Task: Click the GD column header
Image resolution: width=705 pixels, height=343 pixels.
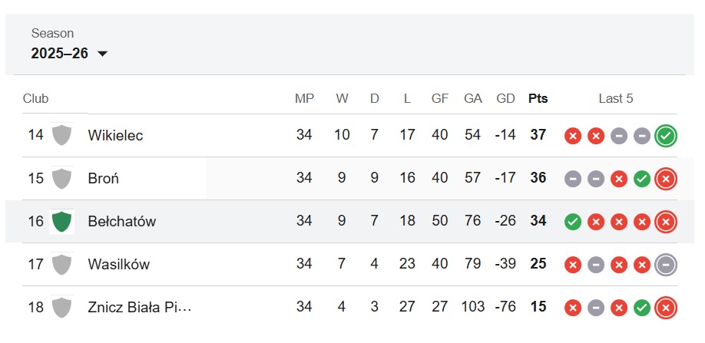Action: tap(505, 99)
